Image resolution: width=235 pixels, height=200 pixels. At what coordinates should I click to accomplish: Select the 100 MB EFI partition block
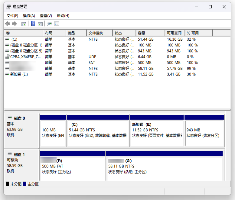tap(53, 131)
